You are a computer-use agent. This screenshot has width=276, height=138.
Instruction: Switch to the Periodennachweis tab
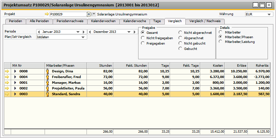(69, 21)
